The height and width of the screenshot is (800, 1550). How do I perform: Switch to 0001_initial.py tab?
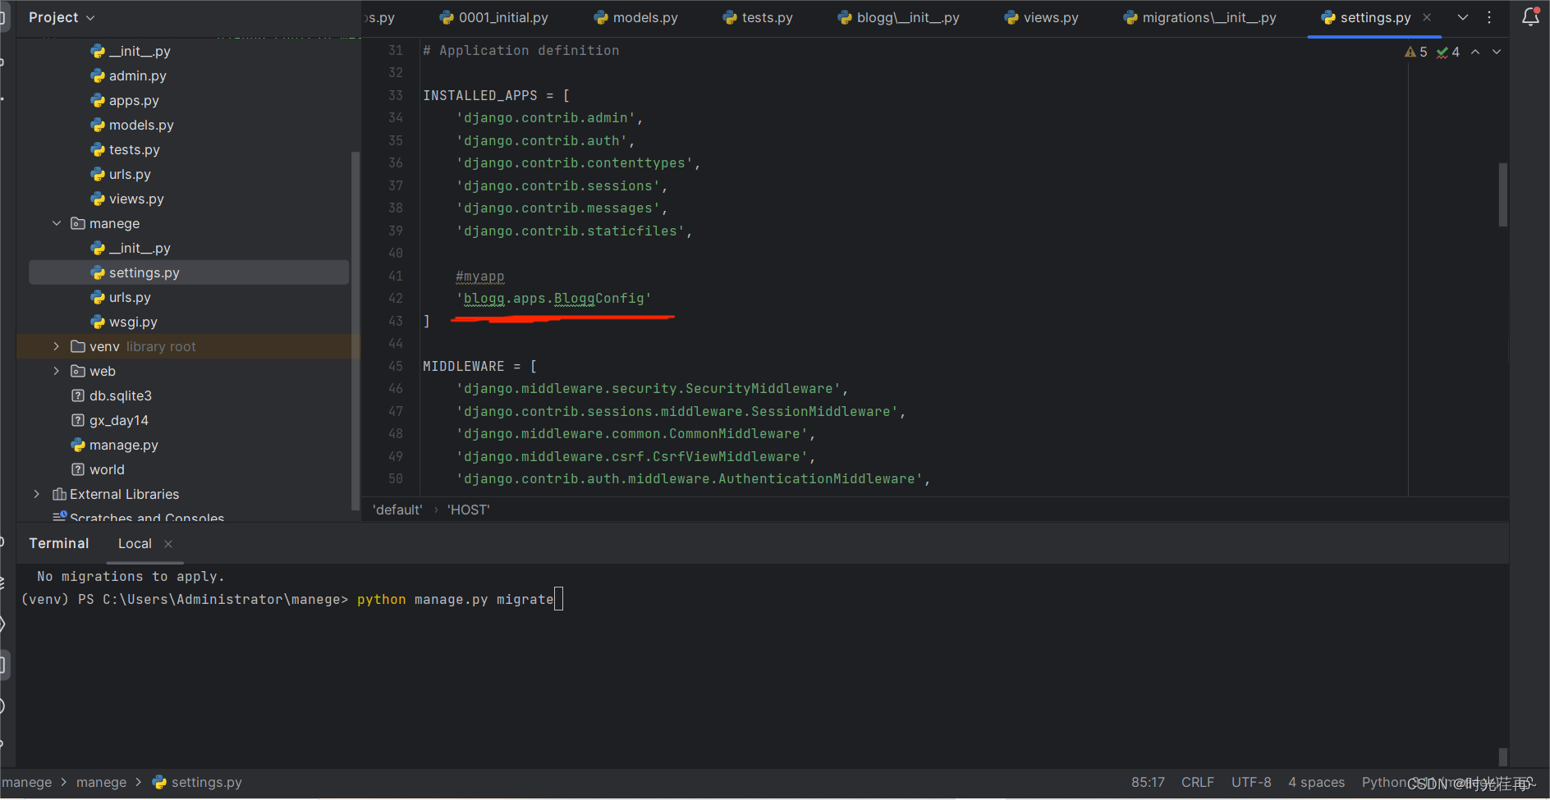493,17
